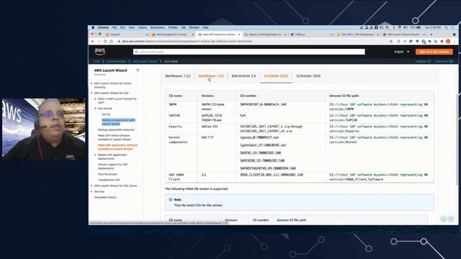Switch to the S/4HANA 1909 tab
Image resolution: width=461 pixels, height=259 pixels.
pos(308,76)
